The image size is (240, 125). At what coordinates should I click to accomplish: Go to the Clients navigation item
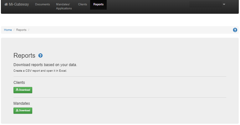(x=83, y=4)
